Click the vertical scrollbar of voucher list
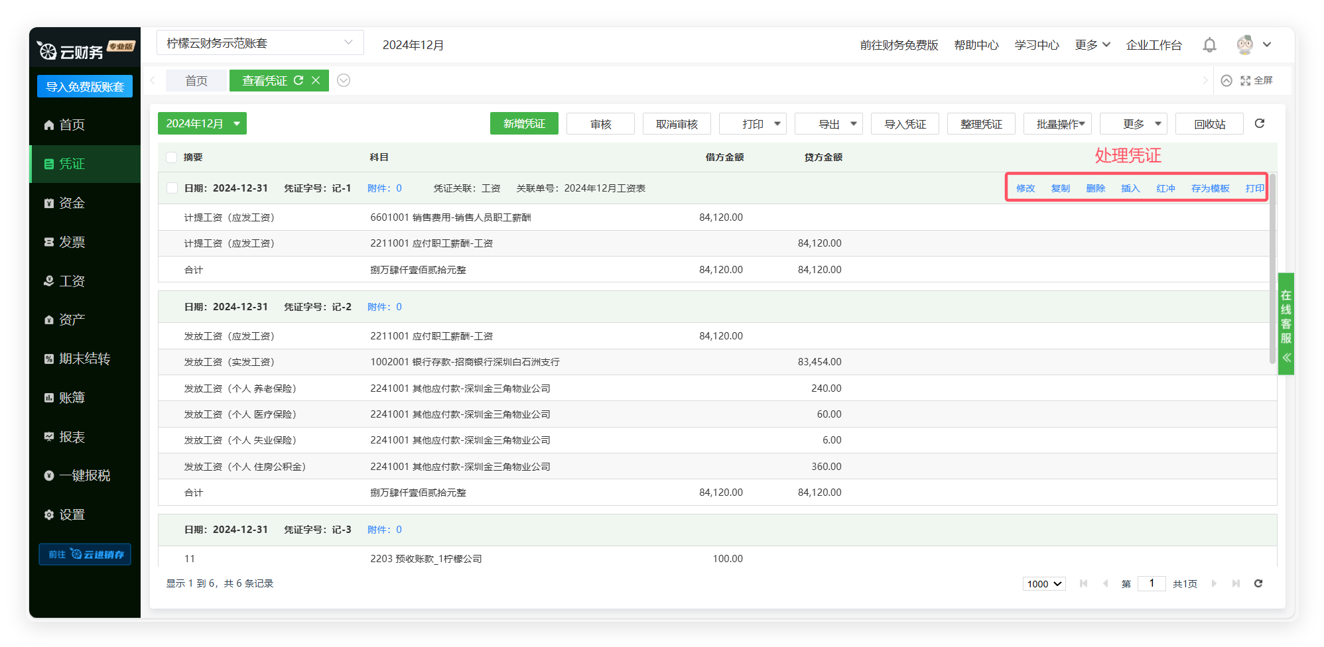The image size is (1324, 647). [1272, 265]
